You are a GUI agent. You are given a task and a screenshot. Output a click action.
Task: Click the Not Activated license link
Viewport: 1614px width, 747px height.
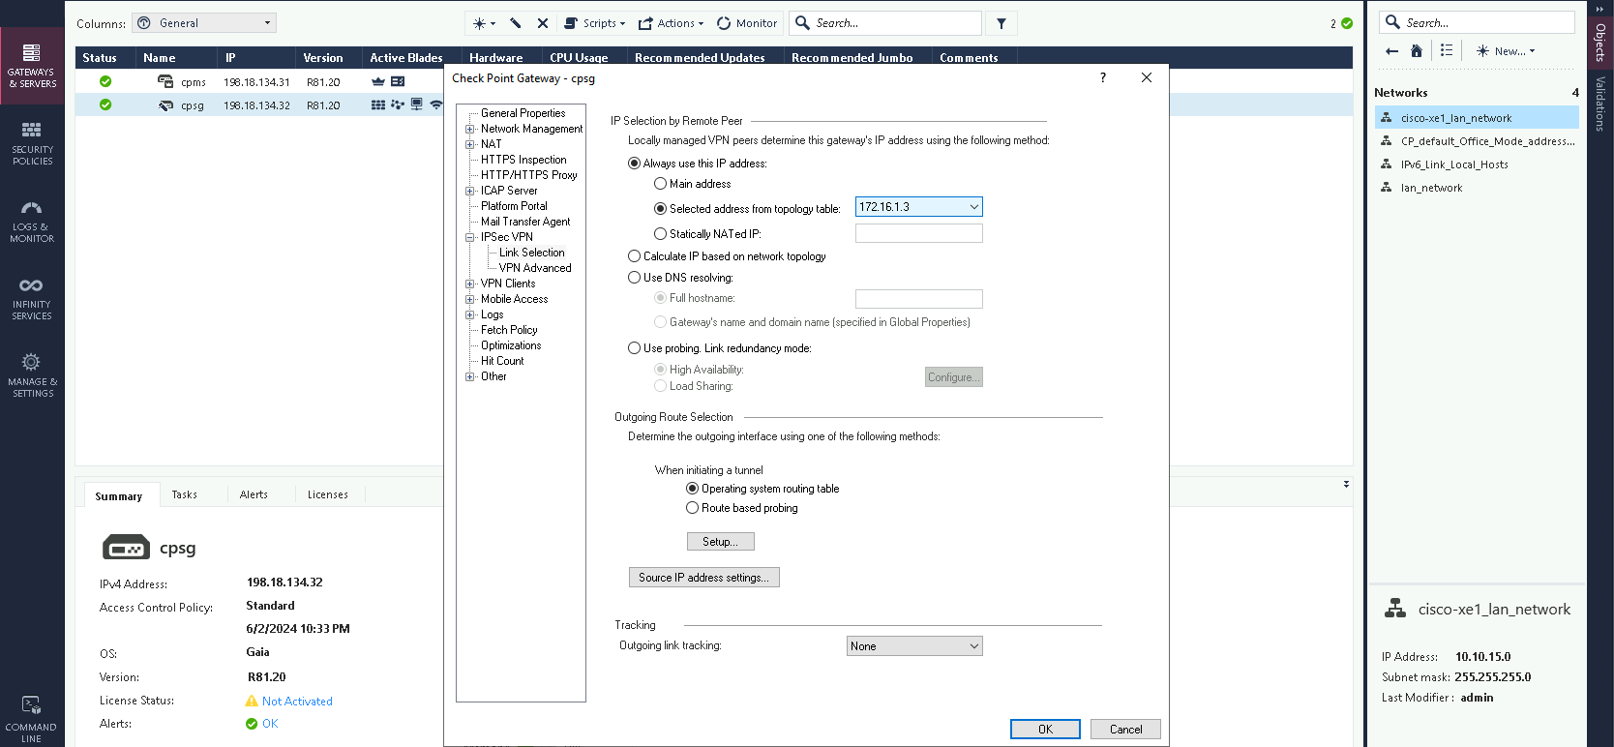[297, 702]
